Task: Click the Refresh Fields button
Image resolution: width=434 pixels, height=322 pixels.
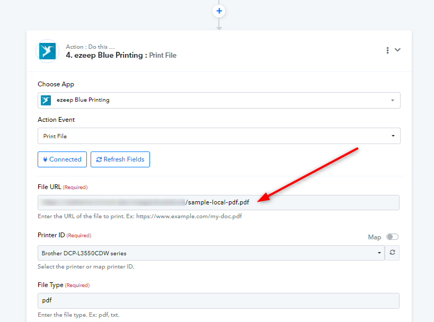Action: point(120,159)
